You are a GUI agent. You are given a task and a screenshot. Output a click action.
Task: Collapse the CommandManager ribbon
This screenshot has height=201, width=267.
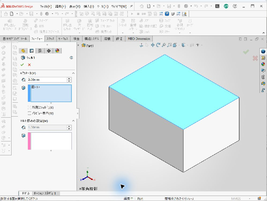click(x=264, y=33)
